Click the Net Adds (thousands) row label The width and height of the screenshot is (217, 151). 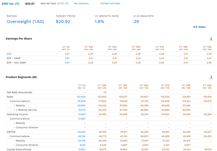(20, 92)
